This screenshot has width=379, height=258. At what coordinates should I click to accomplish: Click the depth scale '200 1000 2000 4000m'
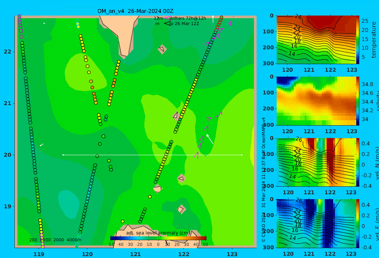55,240
